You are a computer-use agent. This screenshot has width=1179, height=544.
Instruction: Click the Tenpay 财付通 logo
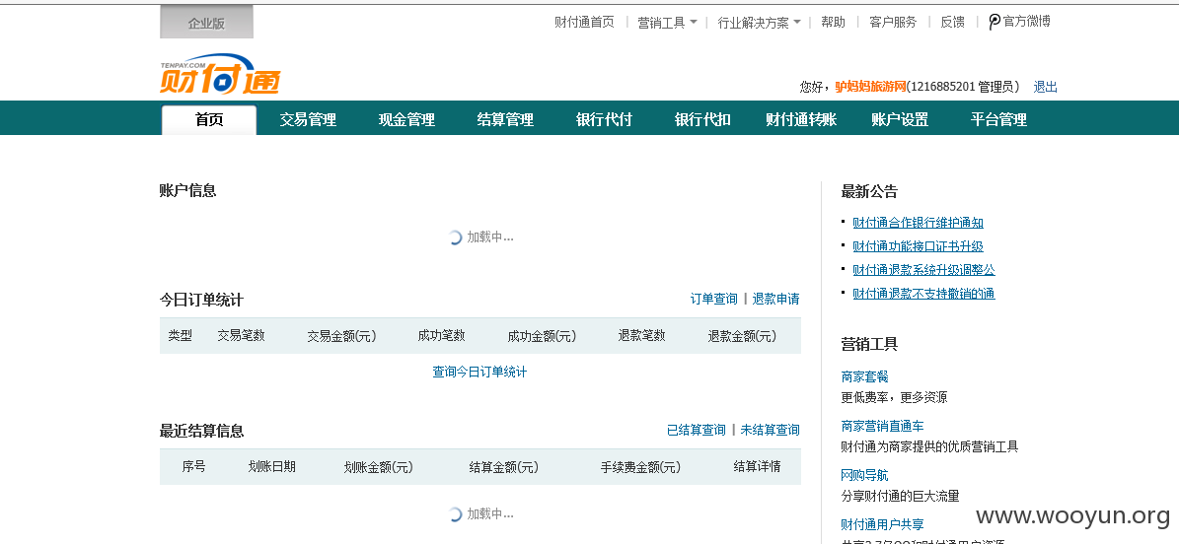point(219,74)
